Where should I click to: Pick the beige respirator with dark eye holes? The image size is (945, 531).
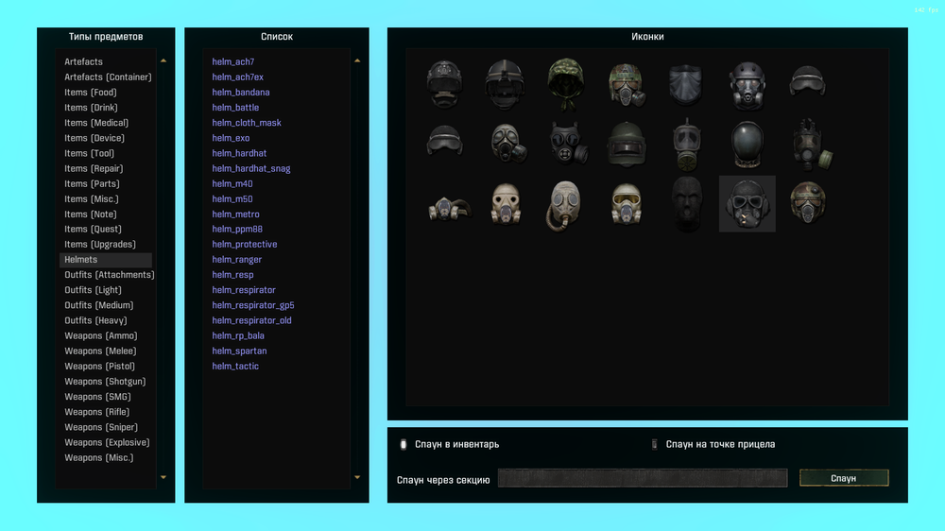[505, 204]
